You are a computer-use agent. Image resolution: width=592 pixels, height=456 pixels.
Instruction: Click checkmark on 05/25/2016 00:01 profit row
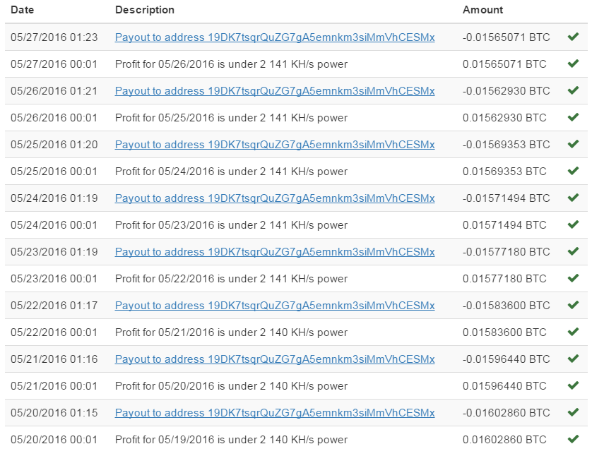pyautogui.click(x=573, y=171)
